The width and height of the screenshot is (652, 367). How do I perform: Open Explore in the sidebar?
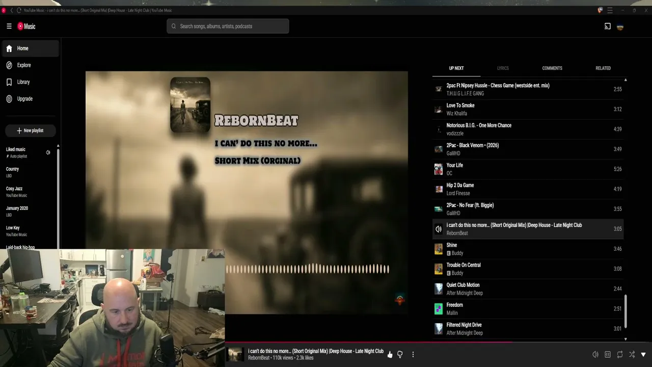point(30,65)
